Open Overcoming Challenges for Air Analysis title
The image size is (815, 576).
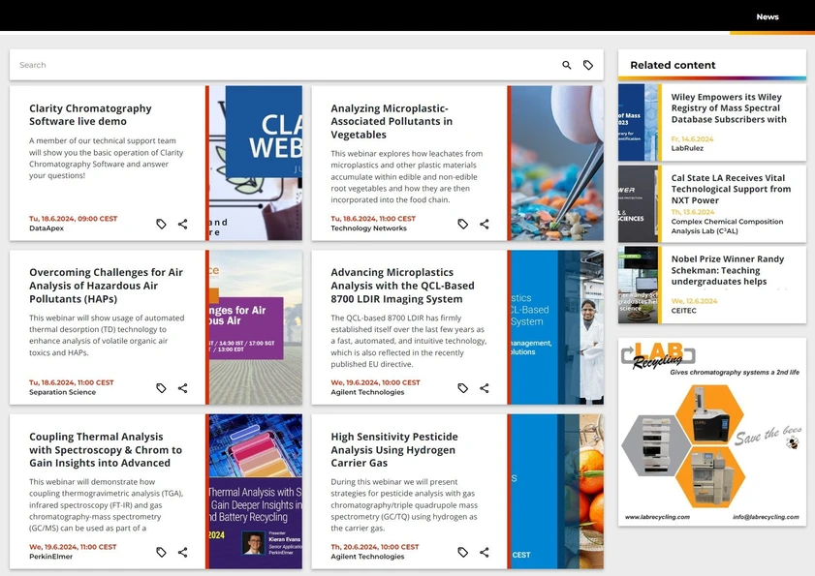click(x=106, y=286)
